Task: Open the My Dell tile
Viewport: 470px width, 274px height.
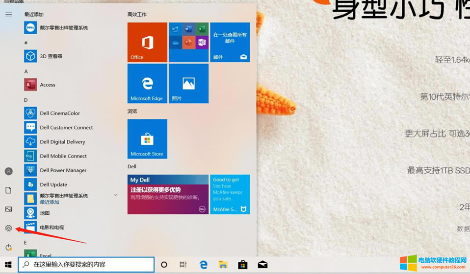Action: pos(168,195)
